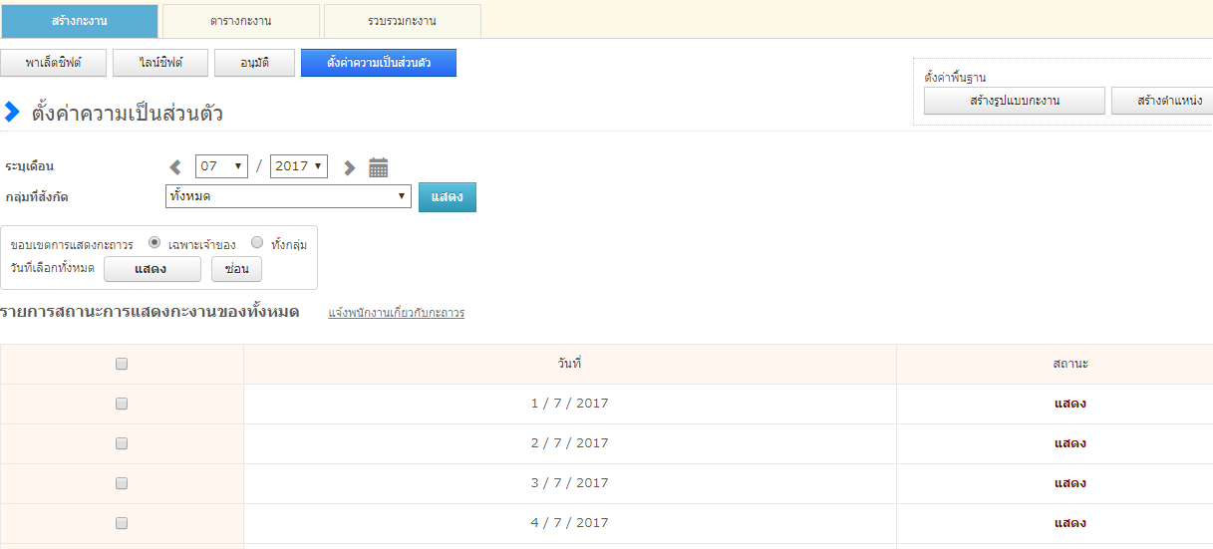Image resolution: width=1213 pixels, height=549 pixels.
Task: Click the next month arrow icon
Action: tap(349, 167)
